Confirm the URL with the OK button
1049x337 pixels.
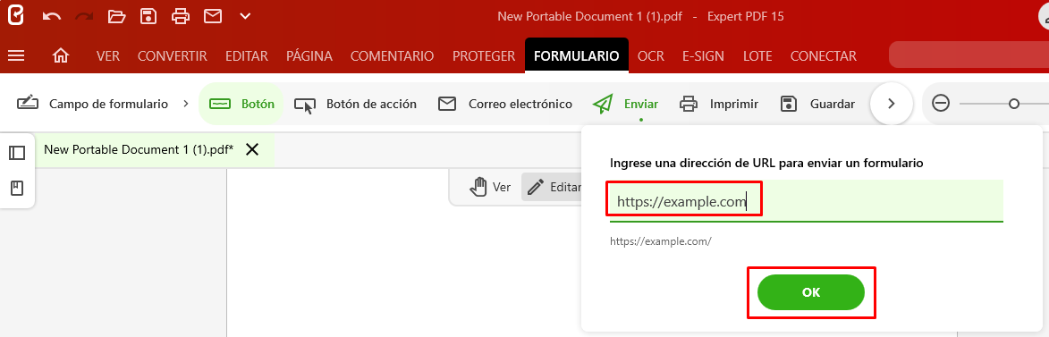pos(811,292)
